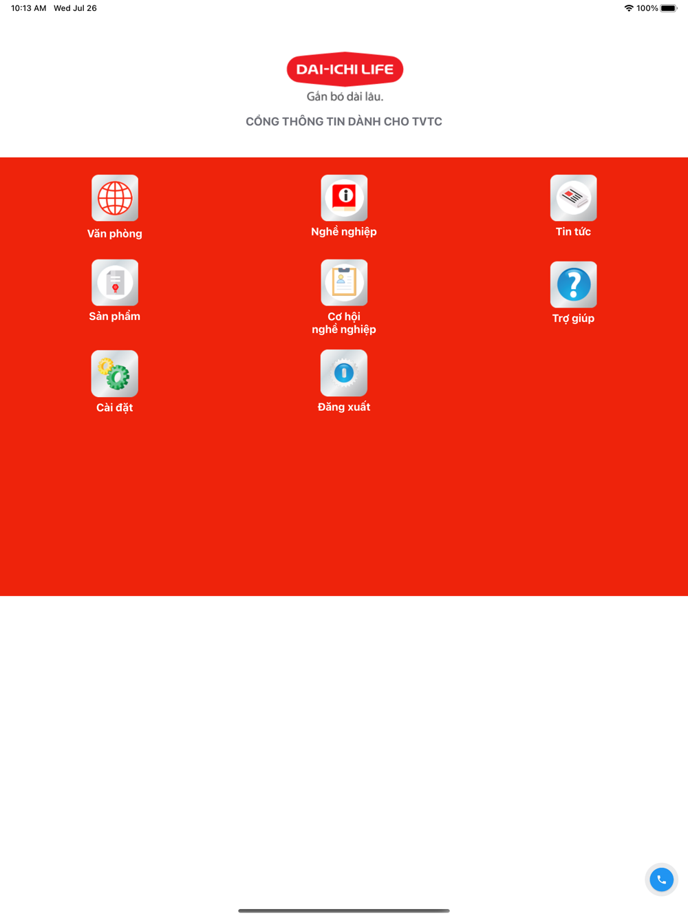
Task: Click the "CỔNG THÔNG TIN DÀNH CHO TVTC" heading
Action: [x=344, y=122]
